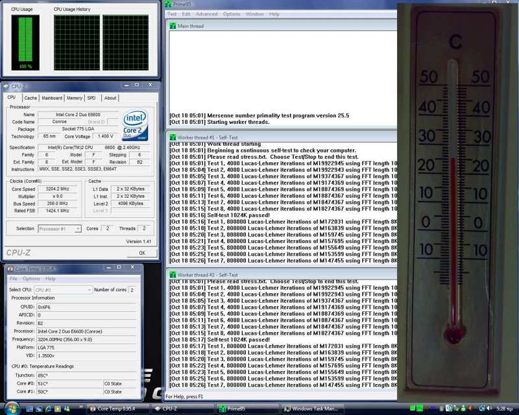
Task: Open Memory tab in CPU-Z
Action: click(75, 98)
